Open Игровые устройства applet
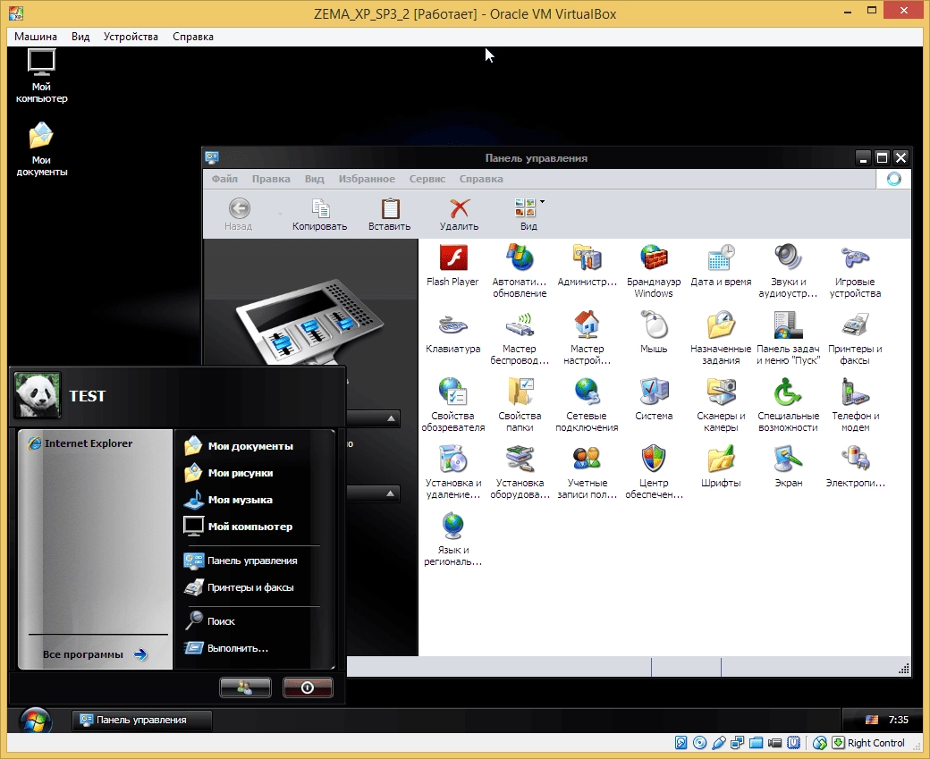Viewport: 930px width, 759px height. (855, 270)
